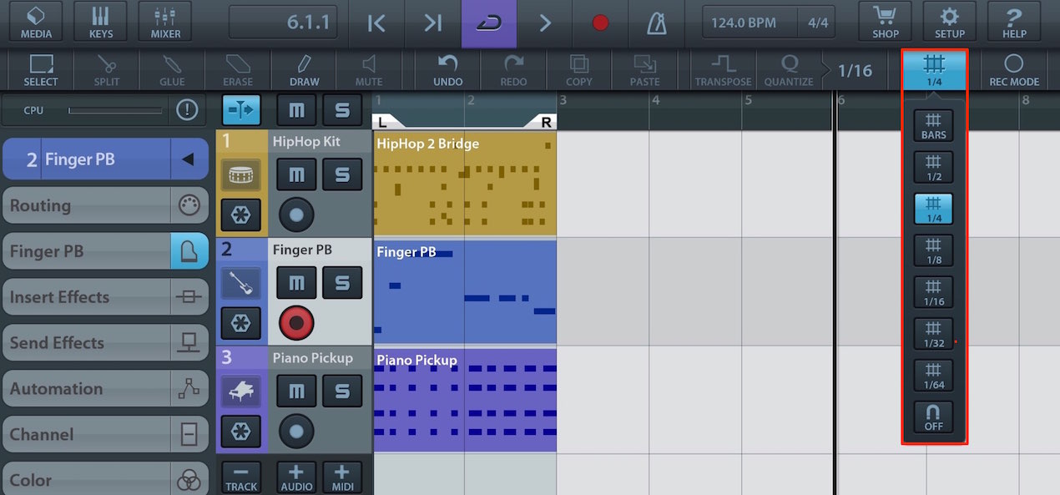Toggle global solo S above track list
The width and height of the screenshot is (1060, 495).
(342, 110)
